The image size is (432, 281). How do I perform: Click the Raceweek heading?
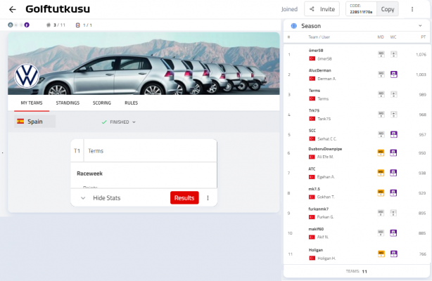click(x=89, y=174)
